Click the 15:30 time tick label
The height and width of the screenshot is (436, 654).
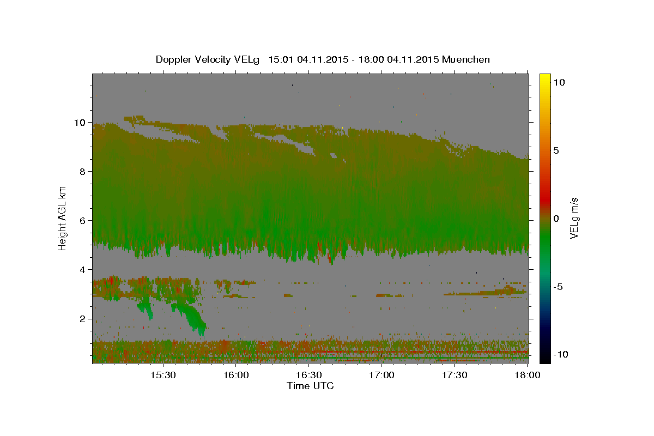pyautogui.click(x=163, y=375)
